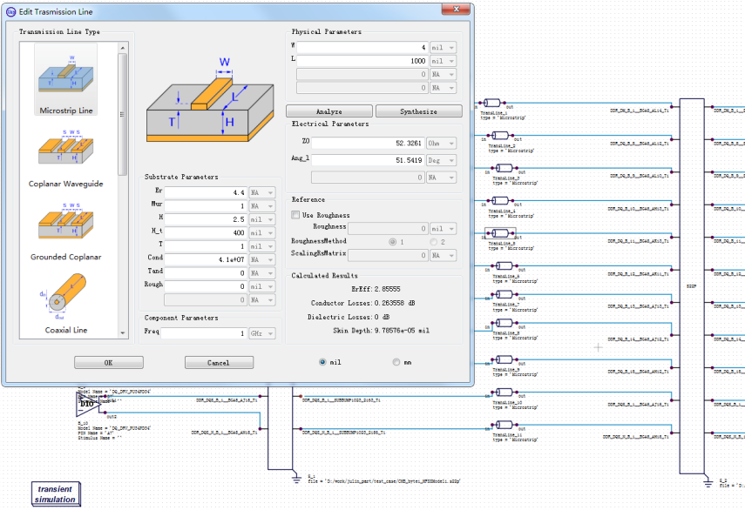Select the TransLine_1 component symbol
The height and width of the screenshot is (510, 745).
pyautogui.click(x=491, y=103)
